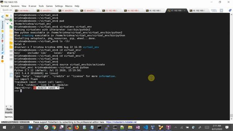Click the terminal scrollbar up arrow

(232, 15)
